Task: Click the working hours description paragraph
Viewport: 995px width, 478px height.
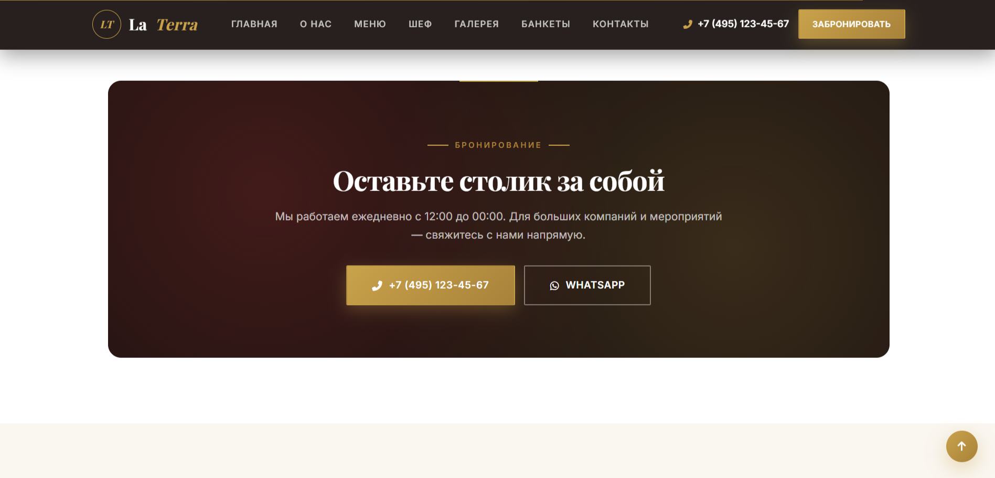Action: coord(498,226)
